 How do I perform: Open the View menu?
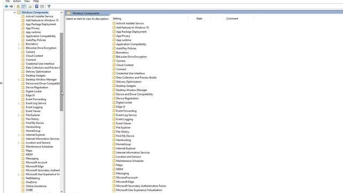[x=27, y=1]
